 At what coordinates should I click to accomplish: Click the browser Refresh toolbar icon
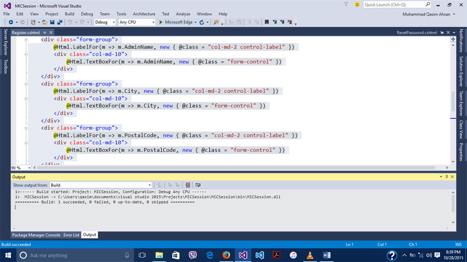click(x=202, y=22)
